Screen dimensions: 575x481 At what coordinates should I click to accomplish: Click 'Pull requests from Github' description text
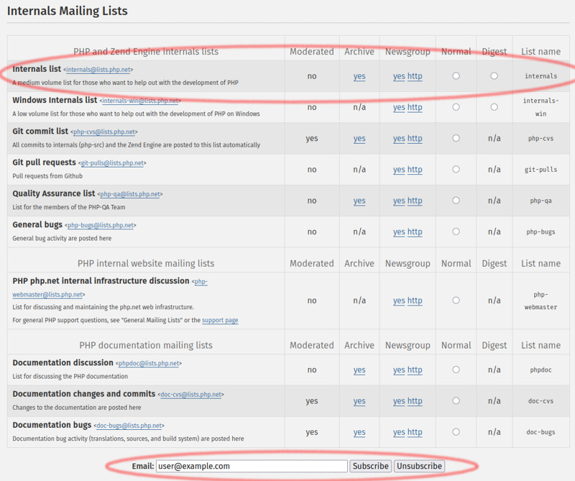point(47,176)
